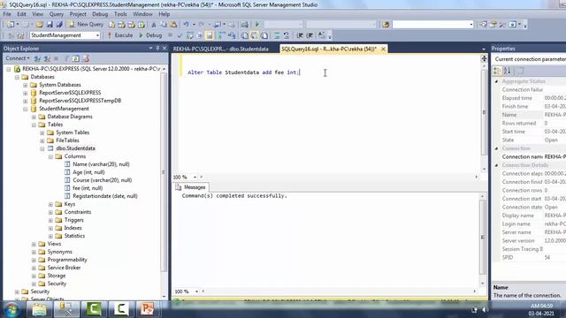Click the volume speaker icon in system tray
The image size is (566, 318).
tap(486, 310)
